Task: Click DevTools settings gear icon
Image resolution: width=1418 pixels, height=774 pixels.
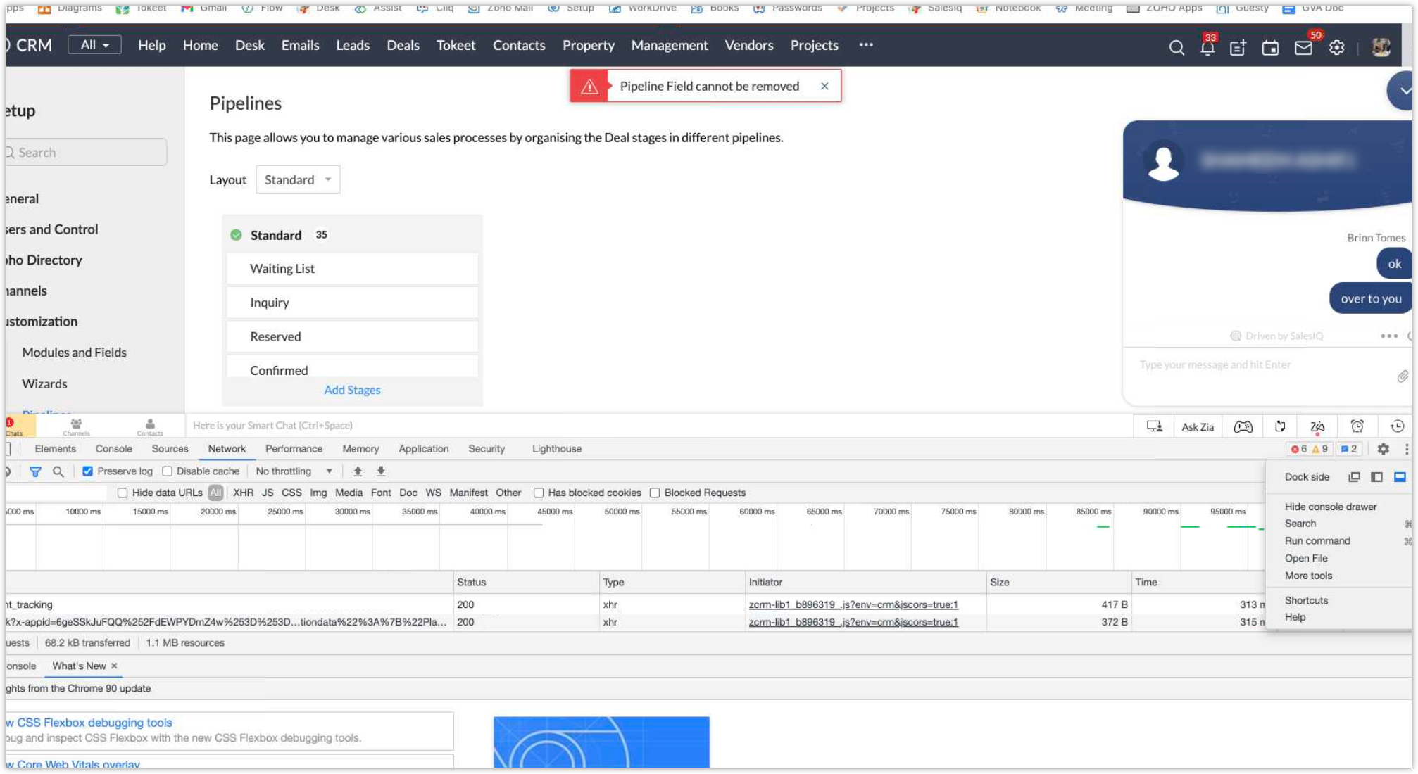Action: point(1383,449)
